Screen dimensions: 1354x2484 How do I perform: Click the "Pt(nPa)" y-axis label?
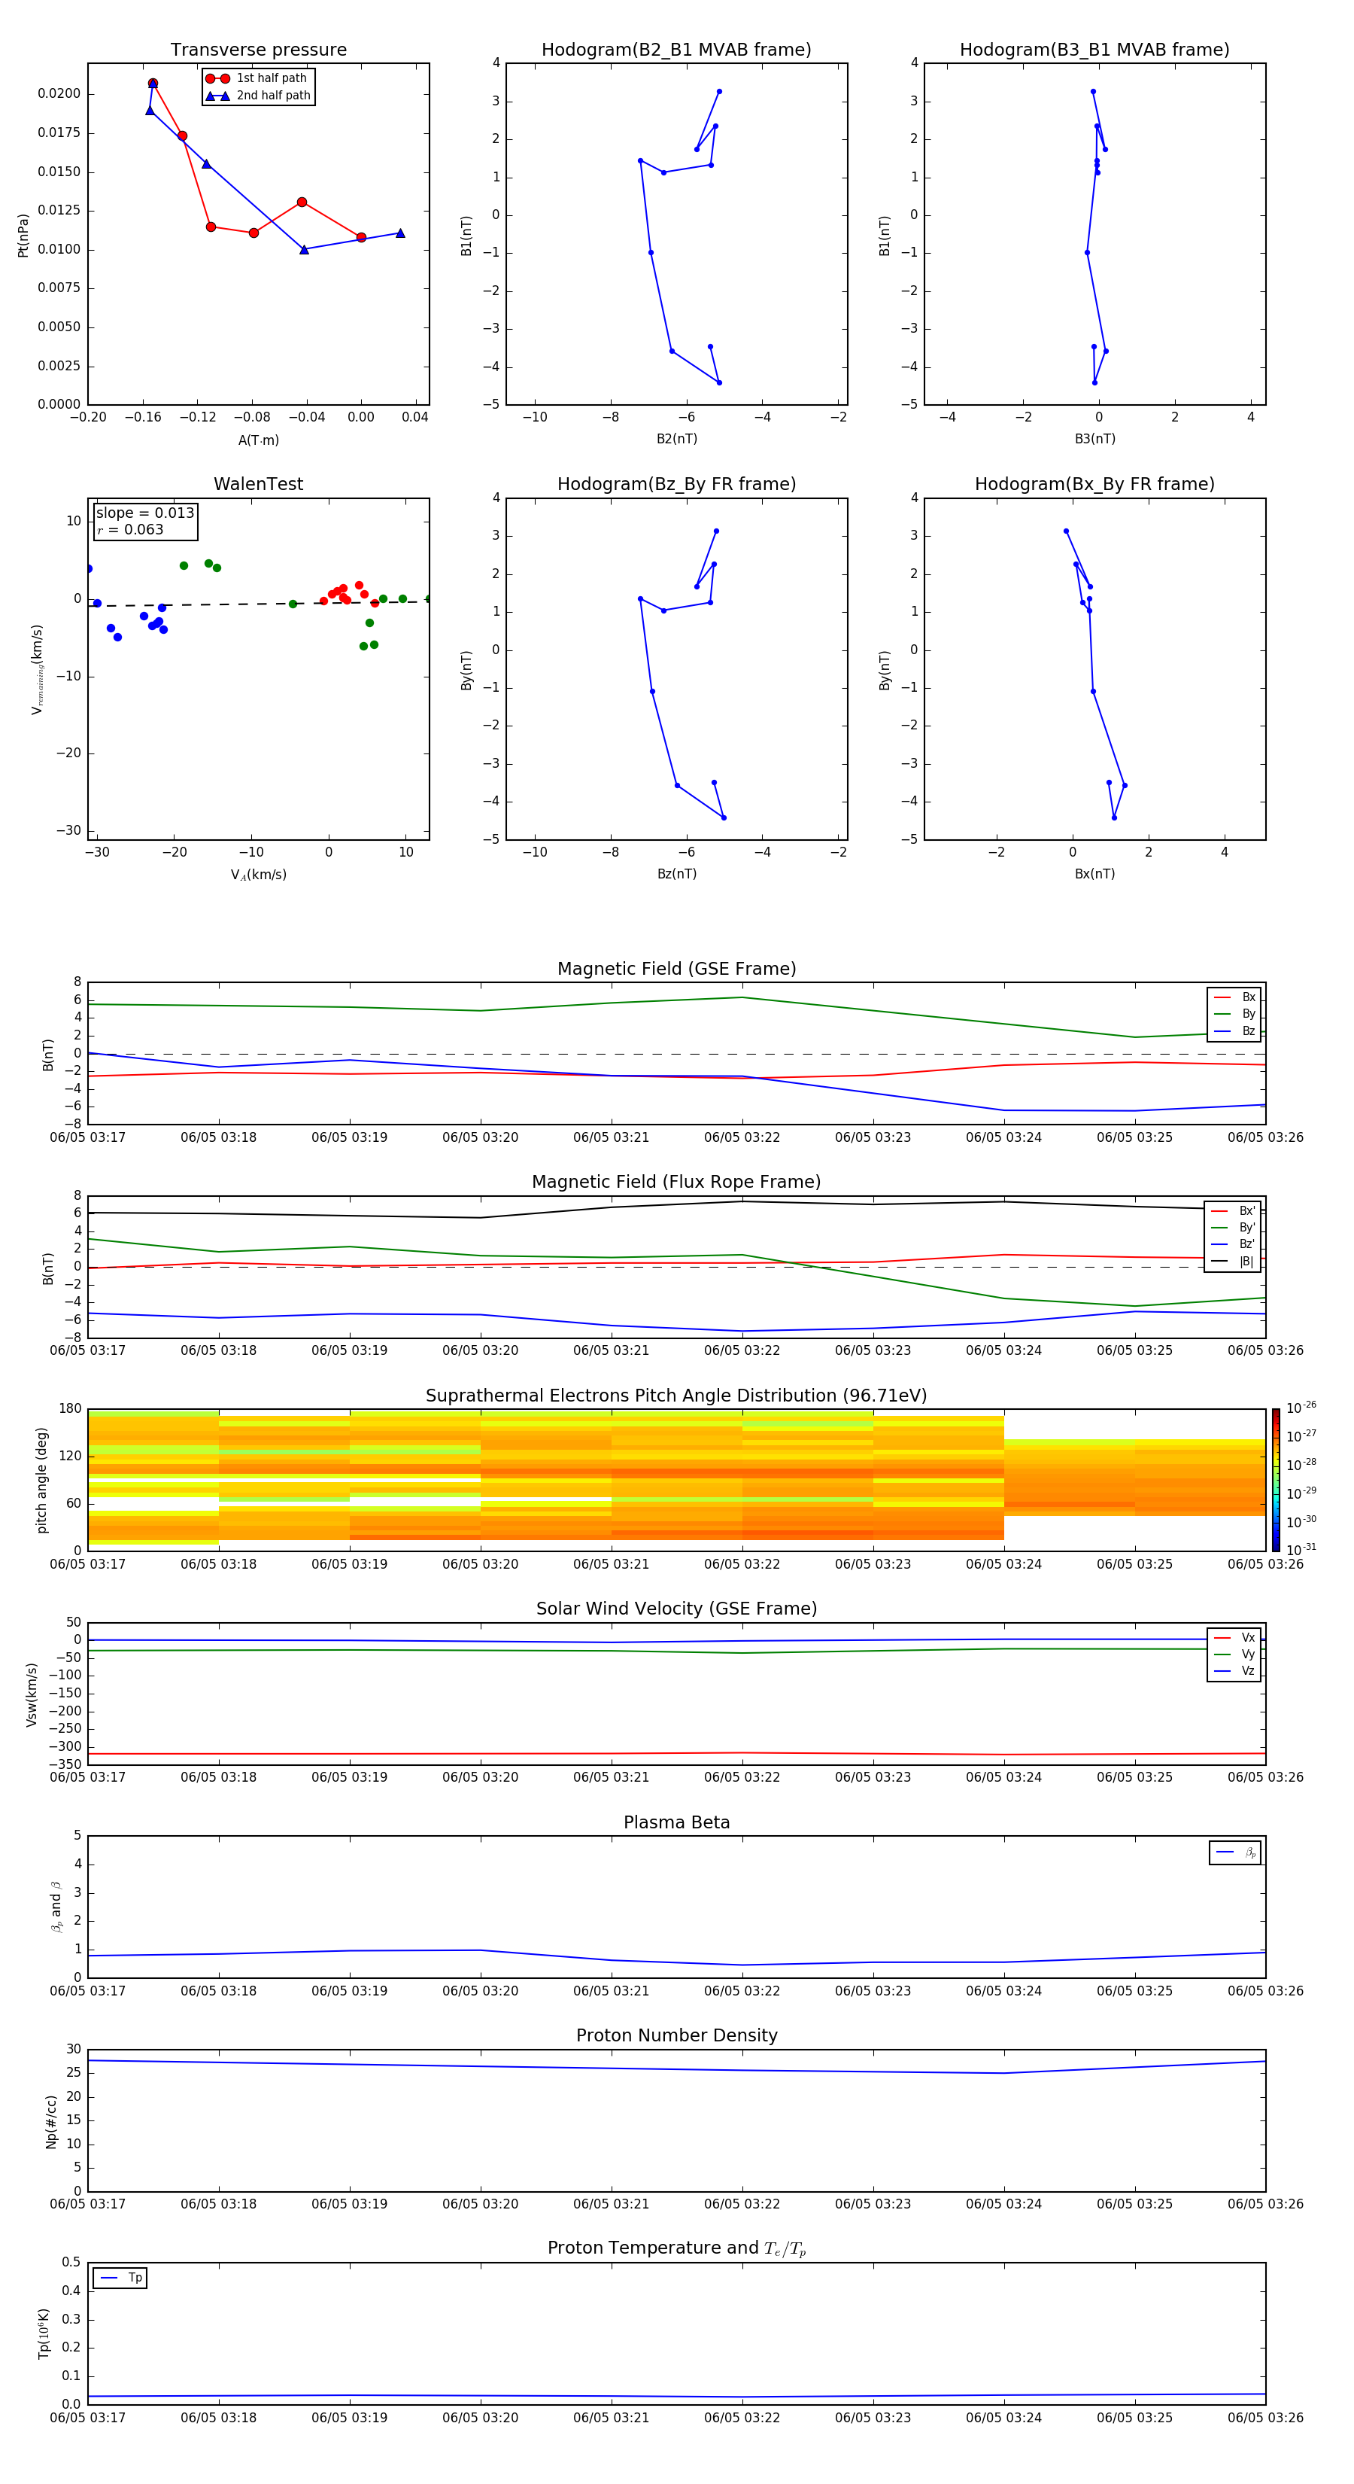point(23,234)
